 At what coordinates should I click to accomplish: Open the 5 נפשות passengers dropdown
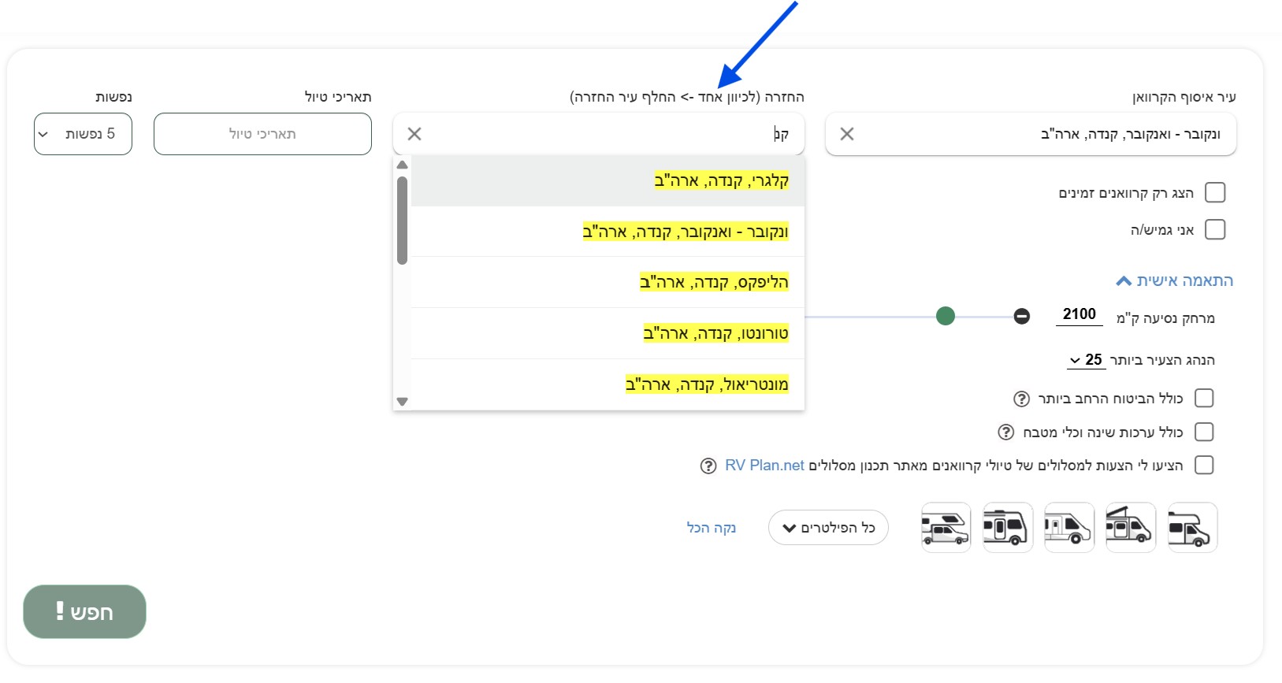(x=83, y=134)
